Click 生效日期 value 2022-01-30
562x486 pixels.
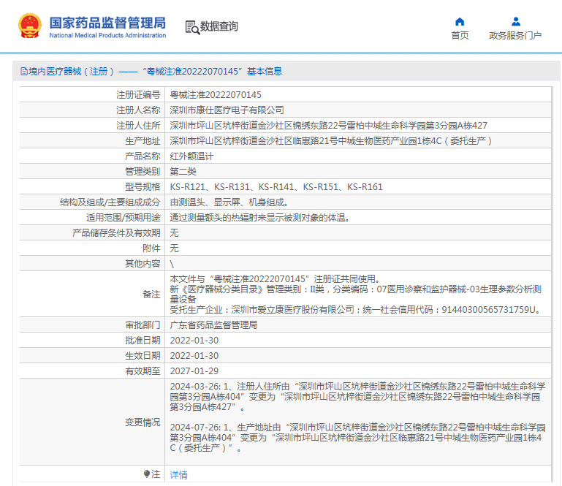[x=194, y=356]
